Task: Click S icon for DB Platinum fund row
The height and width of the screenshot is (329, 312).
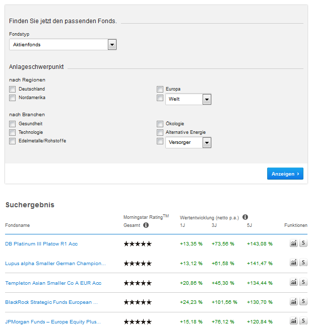Action: 303,243
